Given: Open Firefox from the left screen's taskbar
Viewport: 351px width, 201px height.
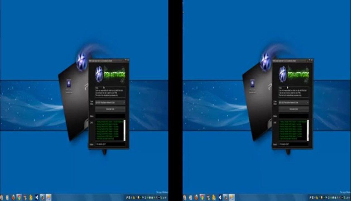Looking at the screenshot, I should 13,197.
